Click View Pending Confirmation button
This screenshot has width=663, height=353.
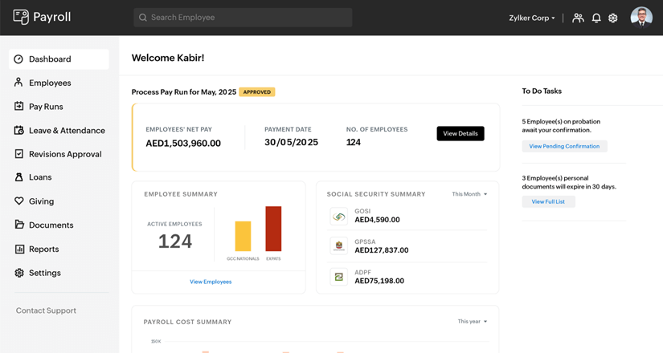click(564, 147)
